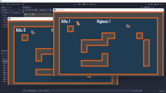Screen dimensions: 166x93
Task: Toggle distraction-free mode icon
Action: (141, 7)
